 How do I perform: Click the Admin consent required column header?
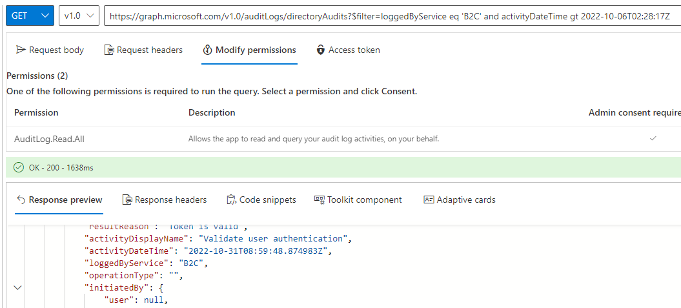635,112
